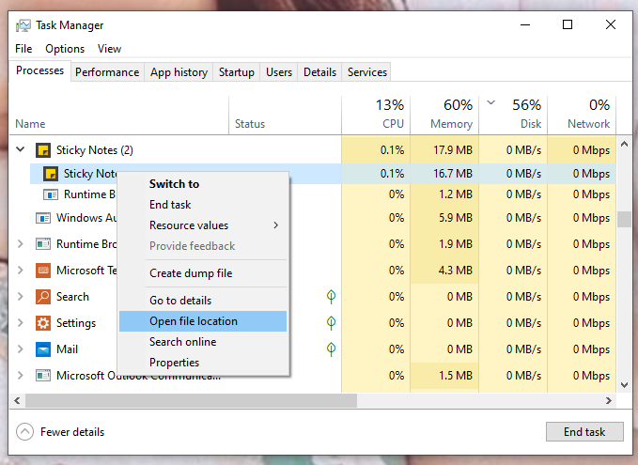Viewport: 638px width, 465px height.
Task: Choose Go to details in context menu
Action: tap(203, 301)
